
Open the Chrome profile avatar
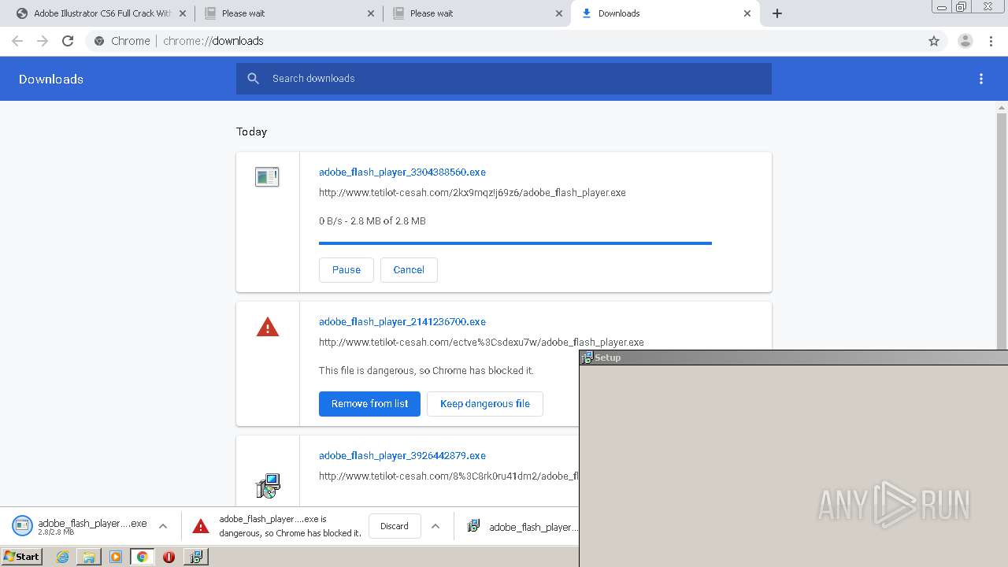(x=965, y=41)
